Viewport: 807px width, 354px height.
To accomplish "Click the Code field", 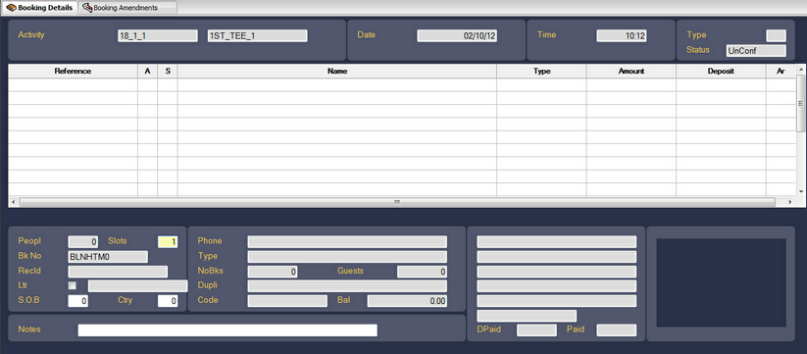I will click(287, 301).
